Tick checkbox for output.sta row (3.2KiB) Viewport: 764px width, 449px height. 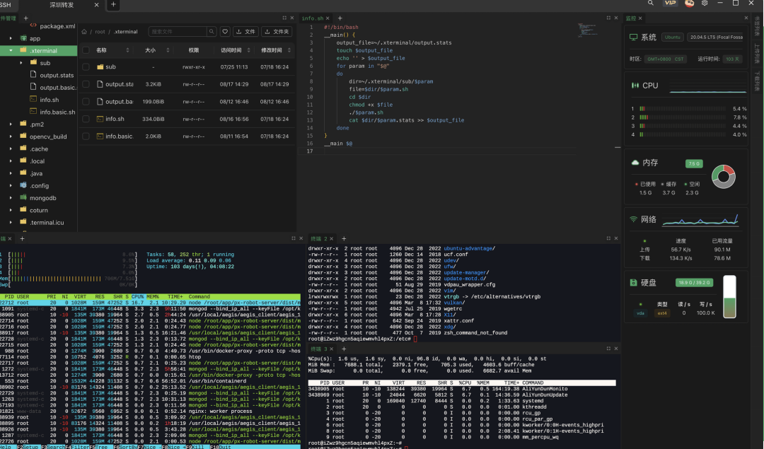(x=86, y=84)
